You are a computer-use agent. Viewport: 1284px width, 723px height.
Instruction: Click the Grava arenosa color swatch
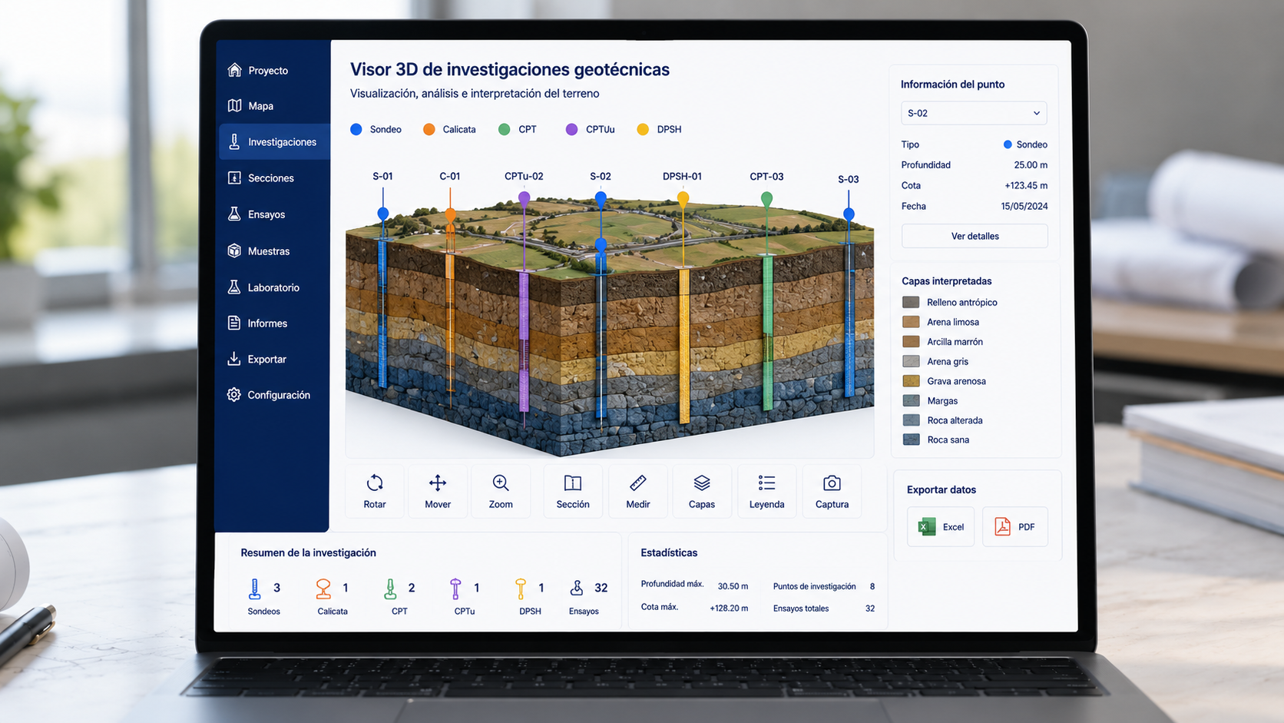pos(911,381)
